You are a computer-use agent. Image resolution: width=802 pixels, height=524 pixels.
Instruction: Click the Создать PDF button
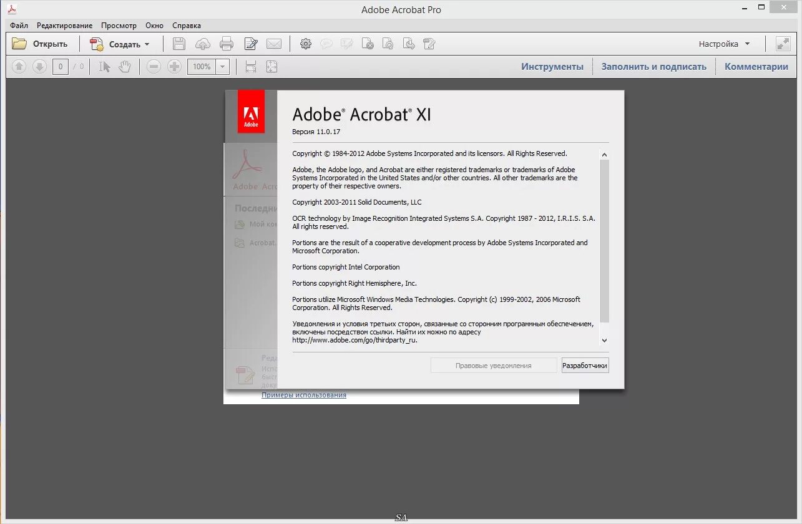(x=120, y=44)
